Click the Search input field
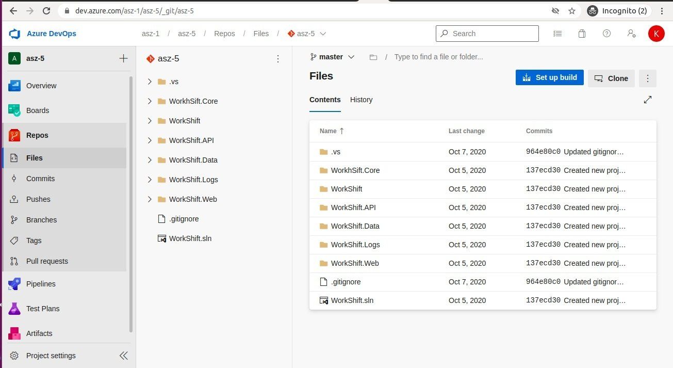Viewport: 673px width, 368px height. click(x=487, y=34)
